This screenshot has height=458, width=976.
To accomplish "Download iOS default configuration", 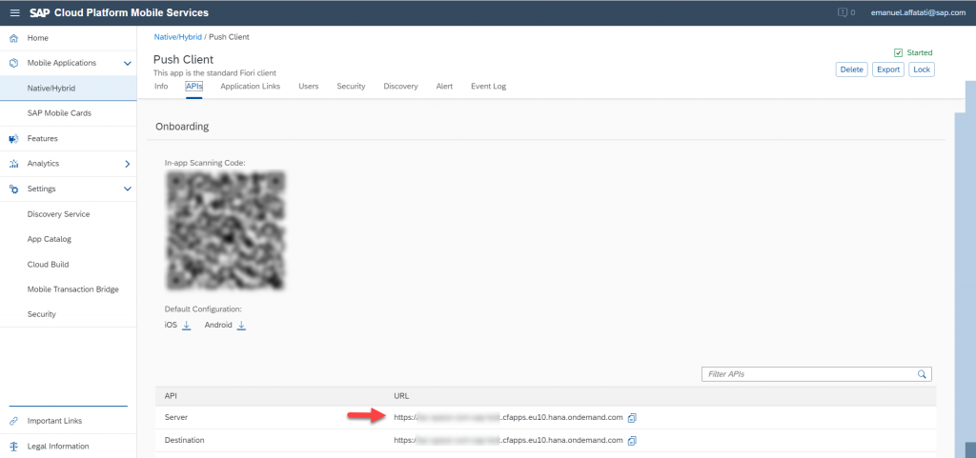I will 186,325.
